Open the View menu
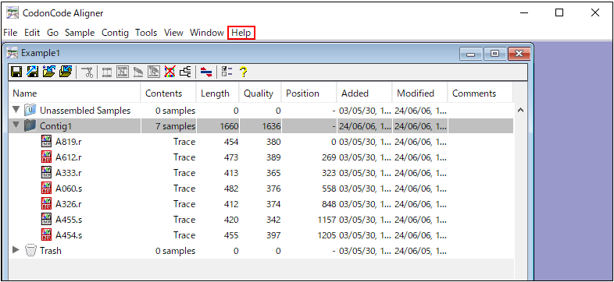614x282 pixels. [x=173, y=33]
